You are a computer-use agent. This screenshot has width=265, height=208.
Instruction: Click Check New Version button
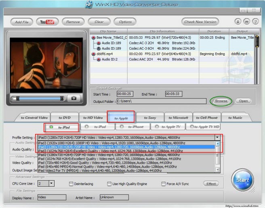click(x=200, y=22)
